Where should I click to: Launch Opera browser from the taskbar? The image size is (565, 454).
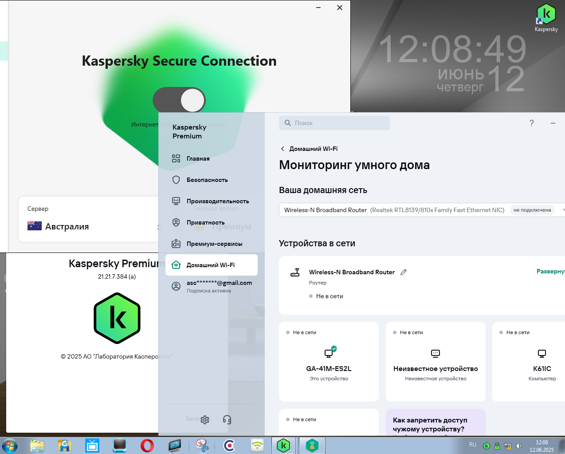pyautogui.click(x=147, y=446)
